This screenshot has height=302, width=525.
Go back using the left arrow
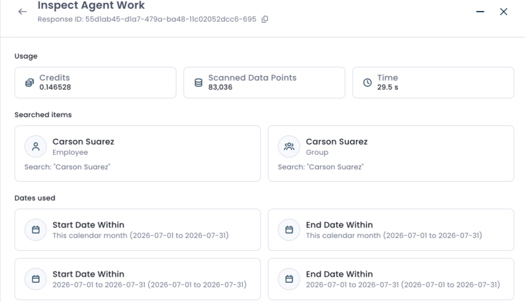tap(22, 12)
